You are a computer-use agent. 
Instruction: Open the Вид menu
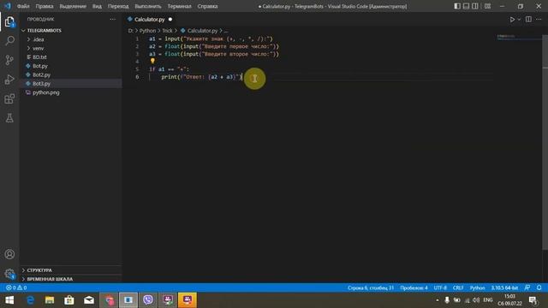coord(97,6)
